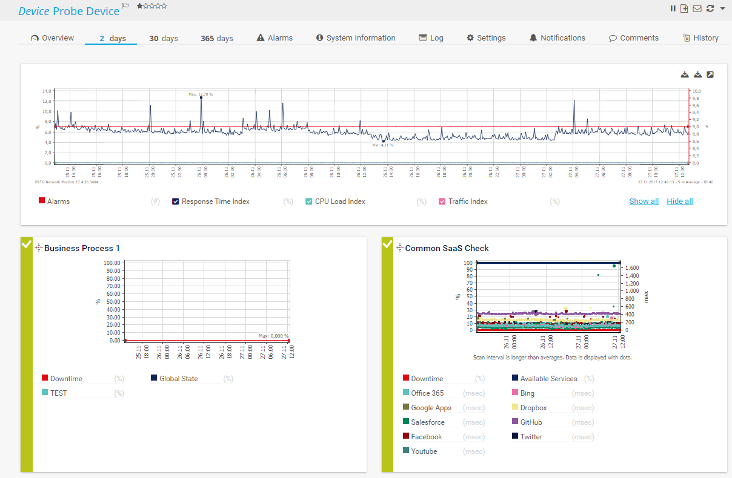
Task: Toggle the Traffic Index checkbox
Action: coord(442,201)
